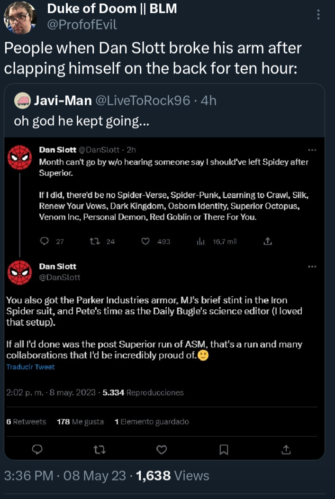Open the more options dots beside first Dan Slott tweet
Viewport: 335px width, 499px height.
click(312, 150)
